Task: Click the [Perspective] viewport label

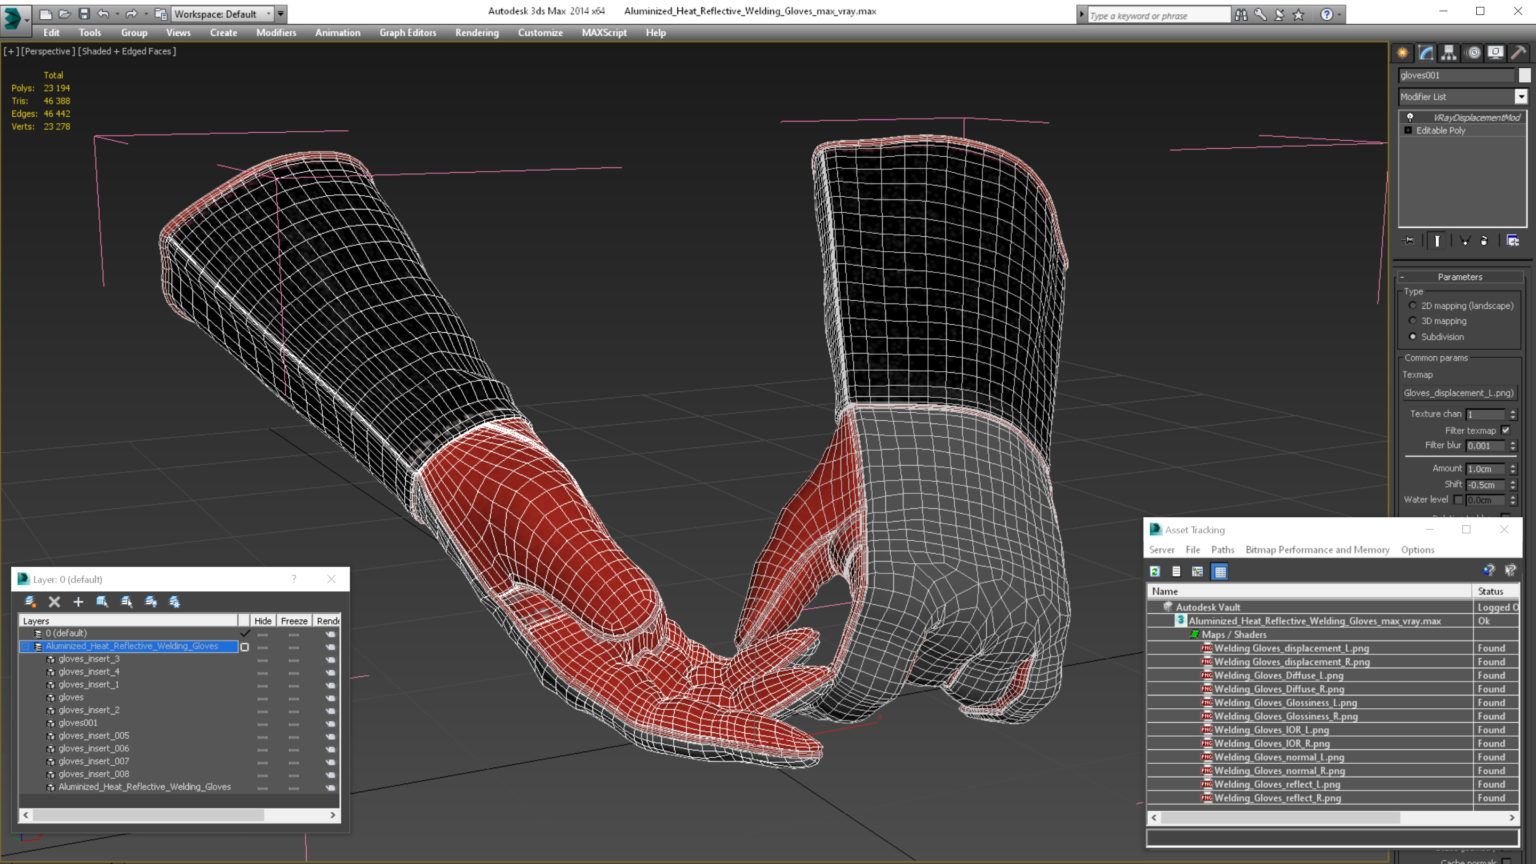Action: (49, 51)
